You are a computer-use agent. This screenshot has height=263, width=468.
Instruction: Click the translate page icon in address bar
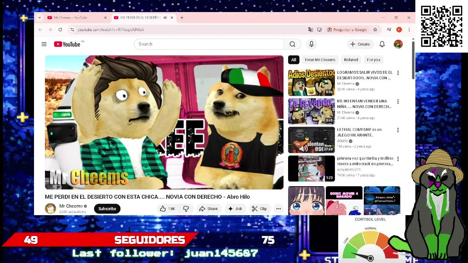(310, 30)
